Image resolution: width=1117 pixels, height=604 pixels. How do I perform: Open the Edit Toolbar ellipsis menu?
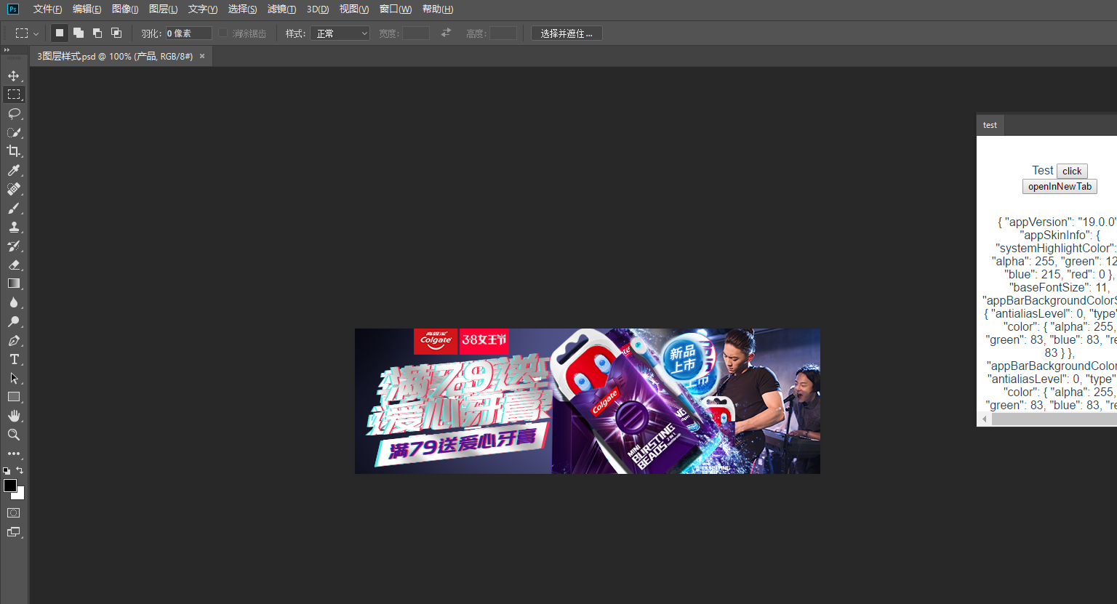14,454
